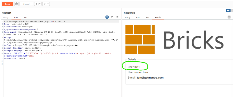
Task: Go forward to next request in history
Action: [44, 4]
